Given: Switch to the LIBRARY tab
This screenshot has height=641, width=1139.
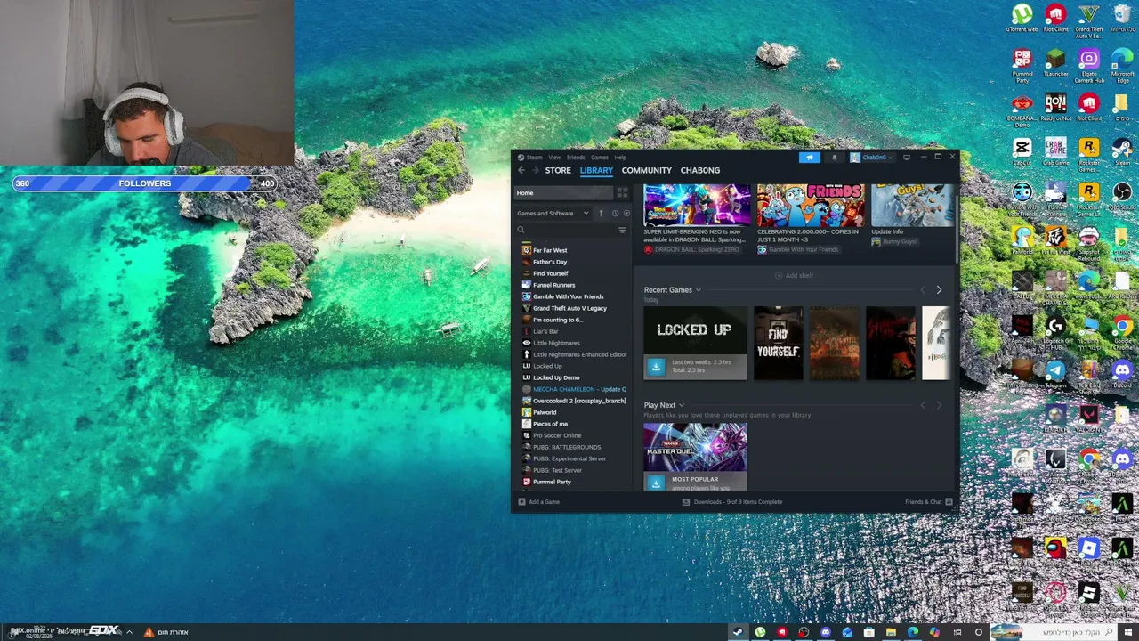Looking at the screenshot, I should click(596, 170).
